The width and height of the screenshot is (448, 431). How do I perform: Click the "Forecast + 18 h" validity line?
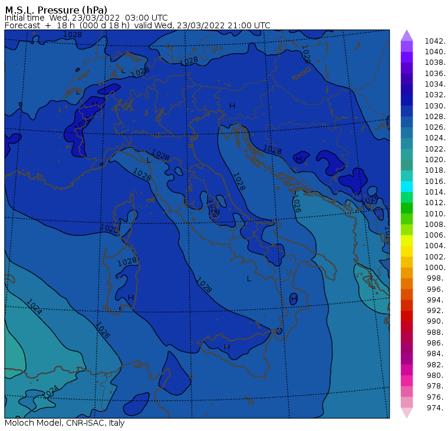tap(137, 25)
